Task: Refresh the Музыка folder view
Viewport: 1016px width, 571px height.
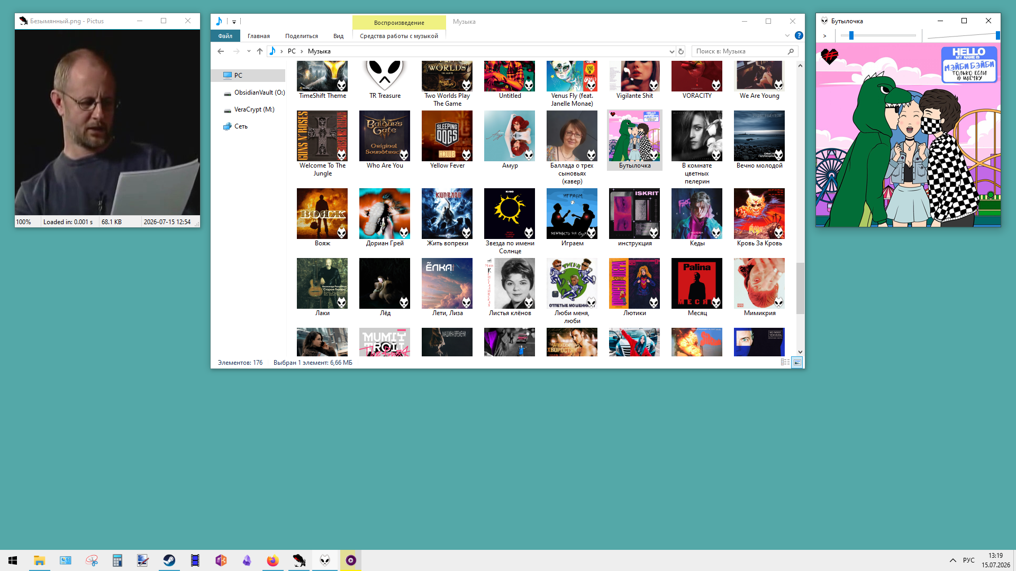Action: (681, 51)
